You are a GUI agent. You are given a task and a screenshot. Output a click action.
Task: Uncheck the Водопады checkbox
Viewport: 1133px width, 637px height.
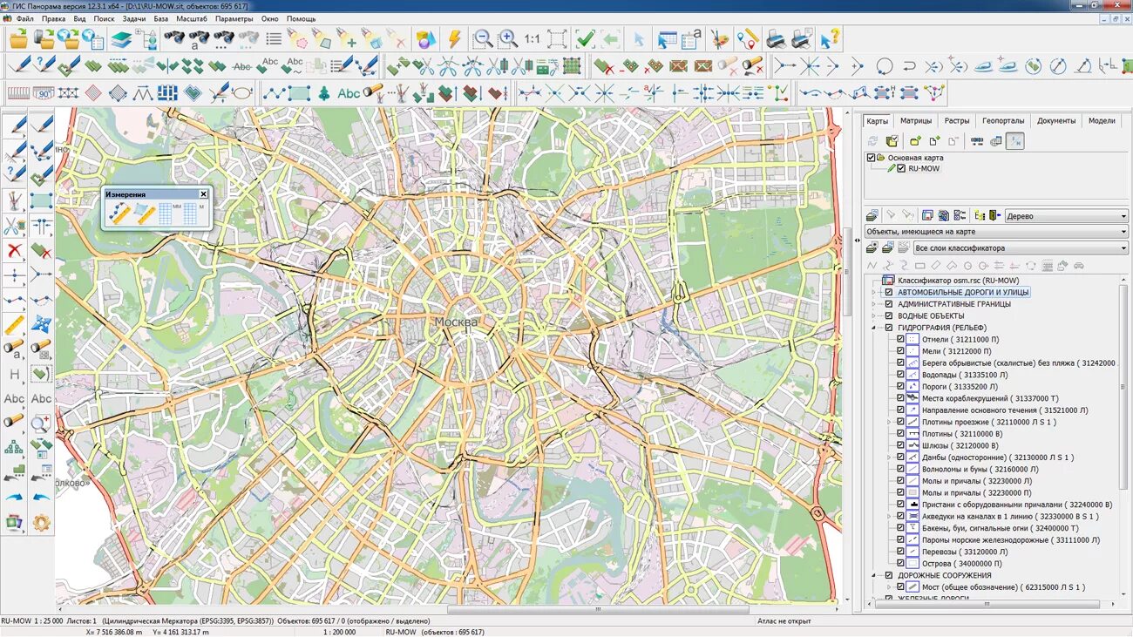(900, 375)
